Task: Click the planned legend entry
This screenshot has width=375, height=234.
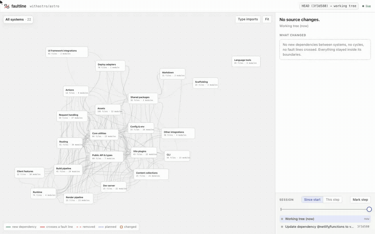Action: coord(107,227)
